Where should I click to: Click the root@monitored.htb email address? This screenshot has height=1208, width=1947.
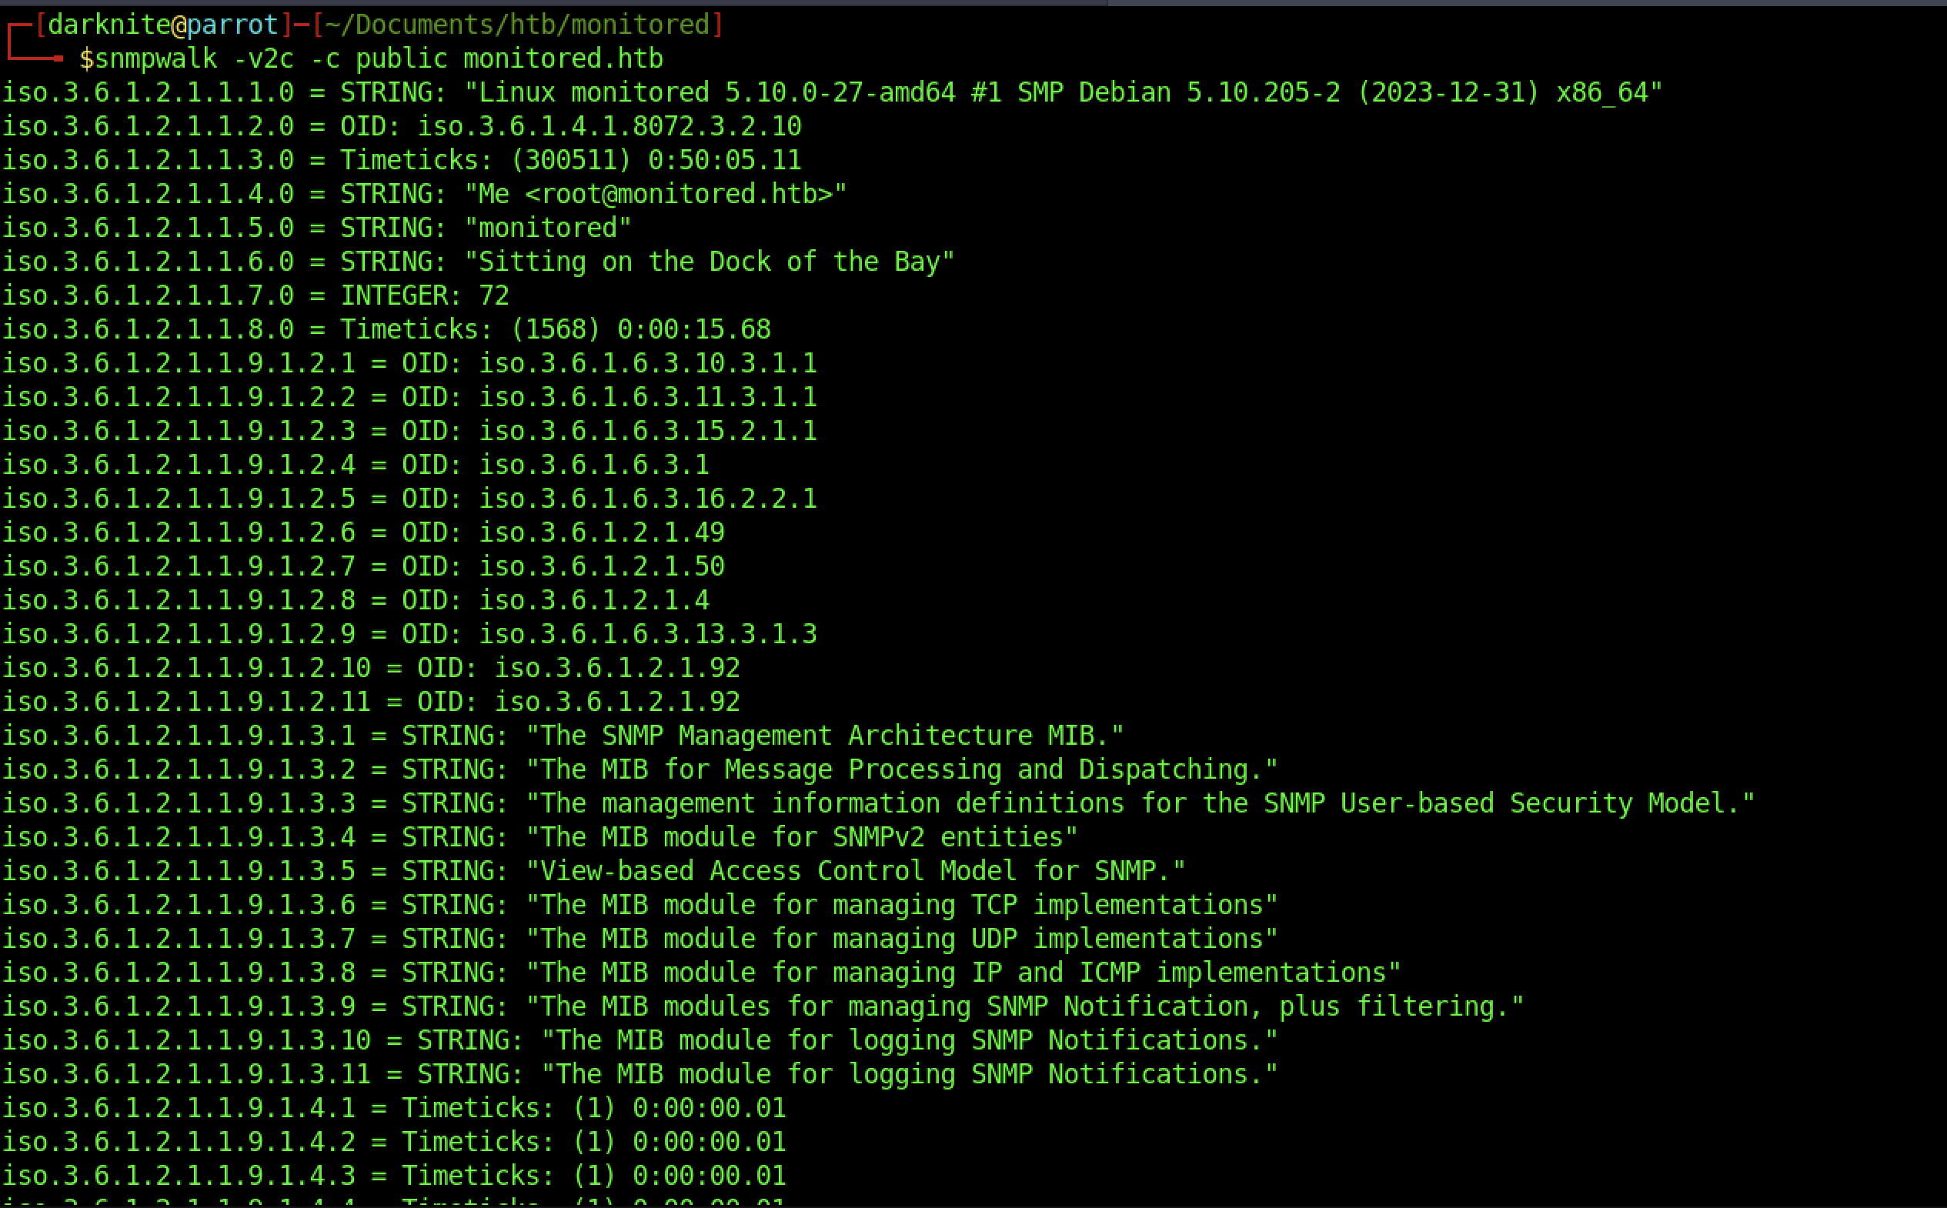(x=687, y=194)
